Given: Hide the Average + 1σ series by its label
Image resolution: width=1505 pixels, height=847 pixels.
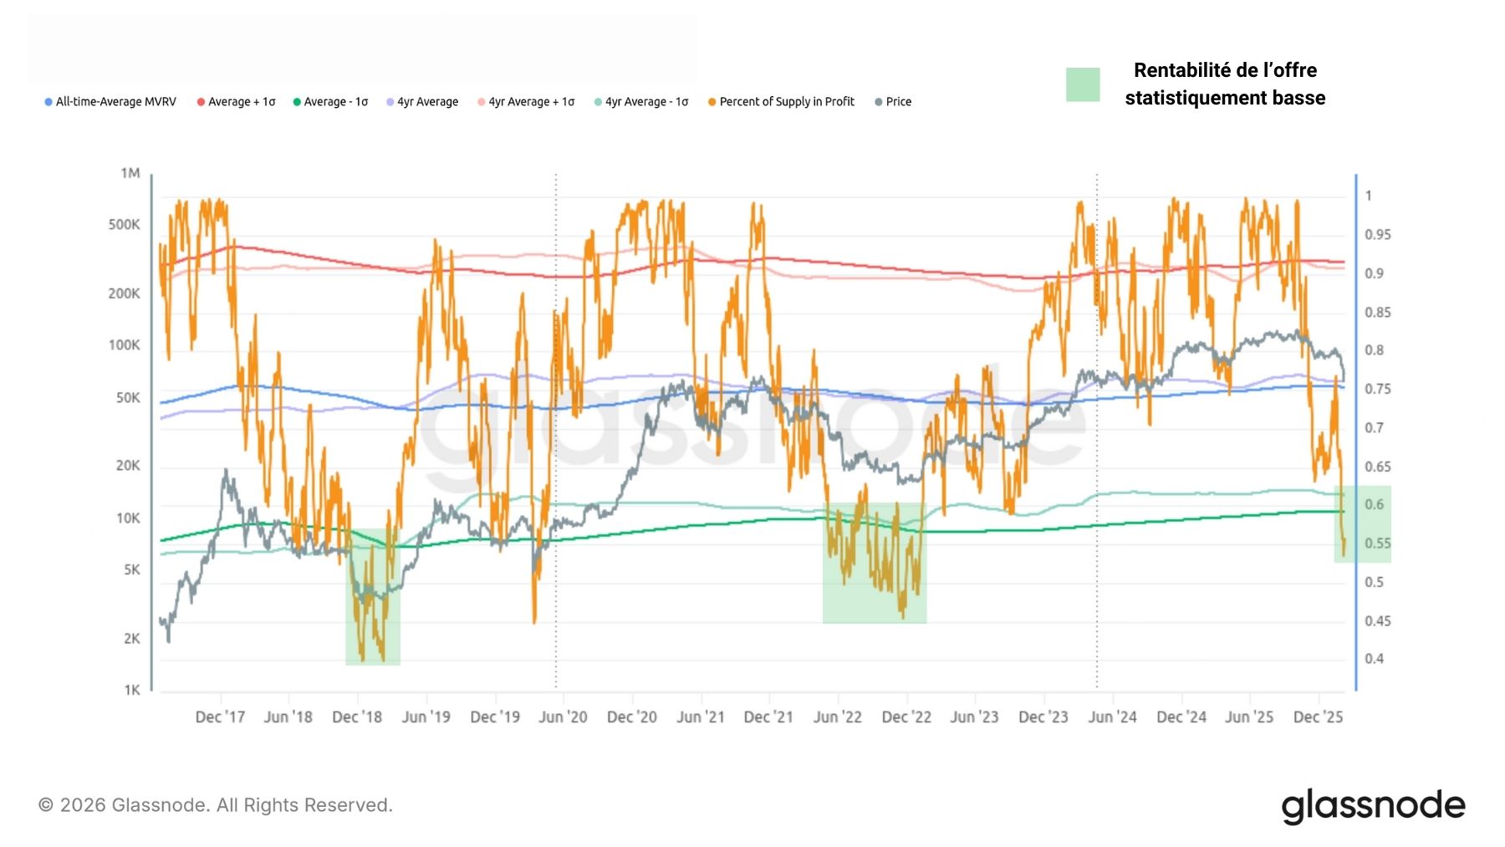Looking at the screenshot, I should coord(243,101).
